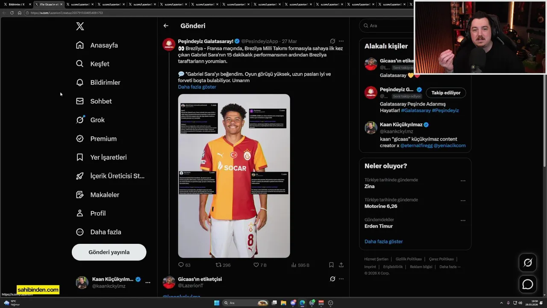The image size is (547, 308).
Task: Open more options on Gicaas'ın etiketçisi reply
Action: click(x=341, y=279)
